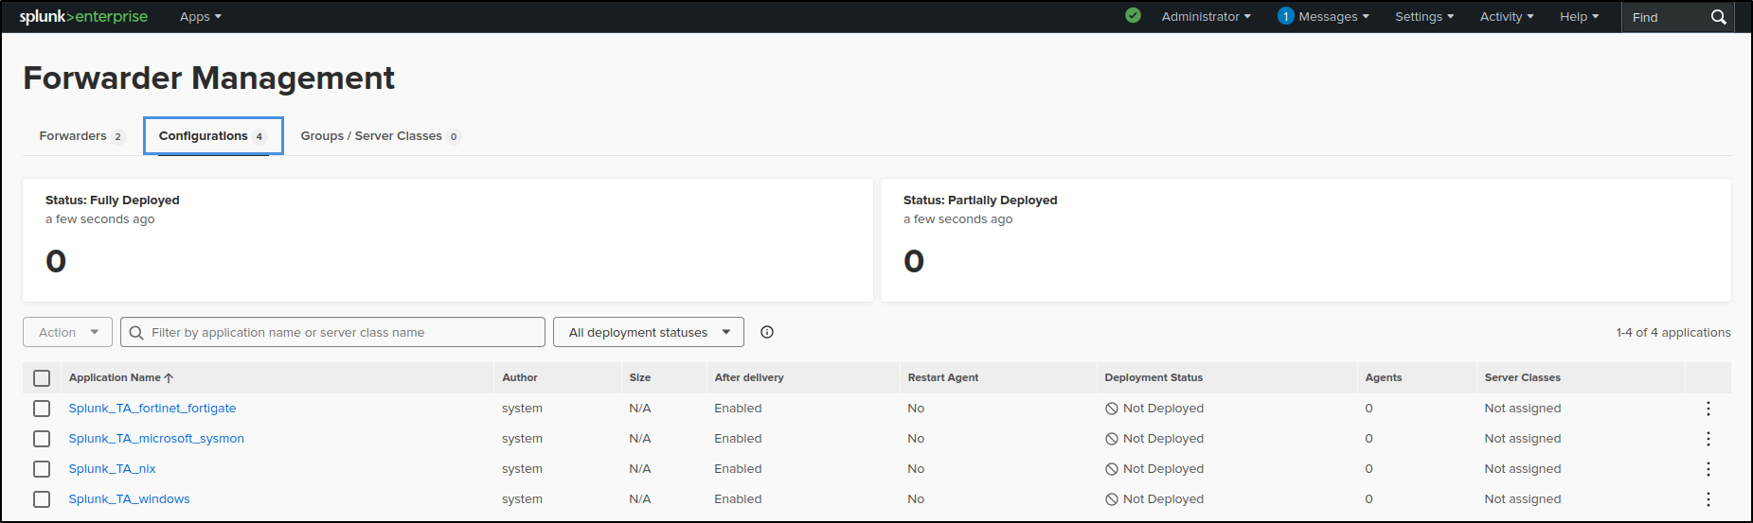Click Enabled value in Splunk_TA_nix row
The width and height of the screenshot is (1753, 523).
click(738, 469)
